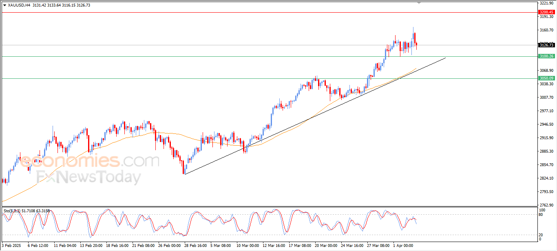Select the black ascending trendline

click(315, 116)
